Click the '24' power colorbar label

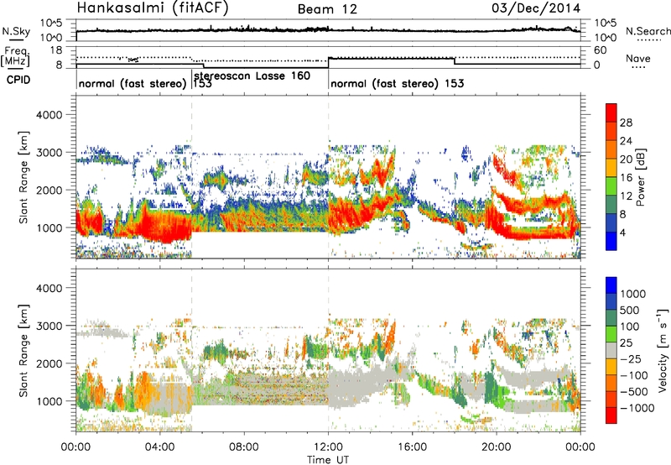pos(626,141)
